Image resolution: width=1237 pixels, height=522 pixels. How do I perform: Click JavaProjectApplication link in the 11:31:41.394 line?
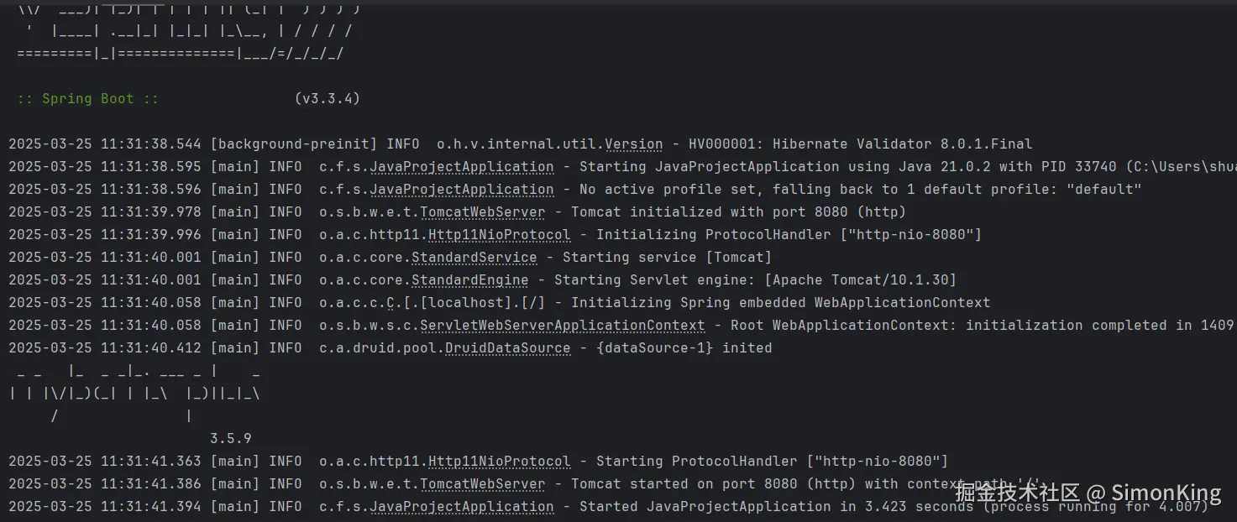click(x=462, y=507)
